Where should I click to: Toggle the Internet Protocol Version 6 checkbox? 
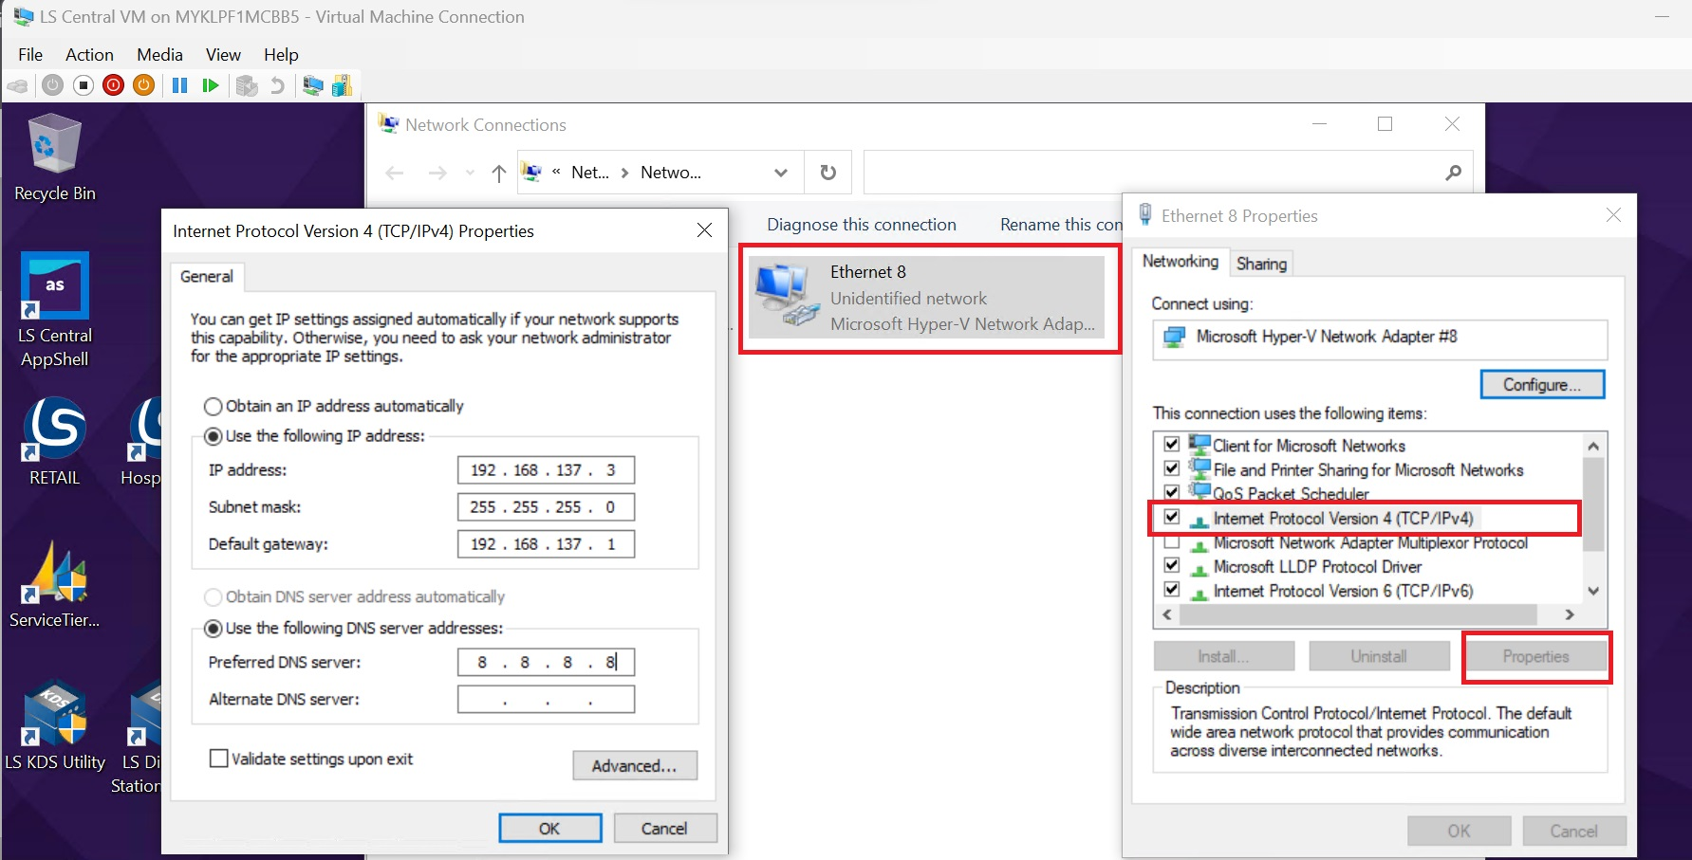click(1172, 589)
